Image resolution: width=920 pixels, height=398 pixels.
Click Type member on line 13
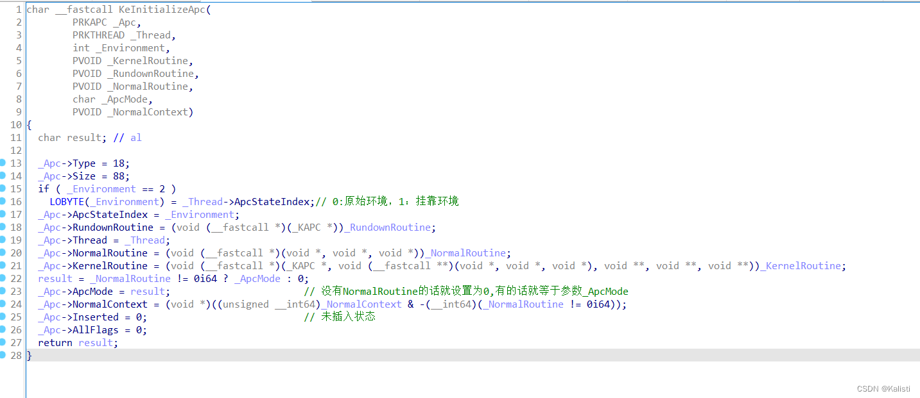tap(84, 163)
